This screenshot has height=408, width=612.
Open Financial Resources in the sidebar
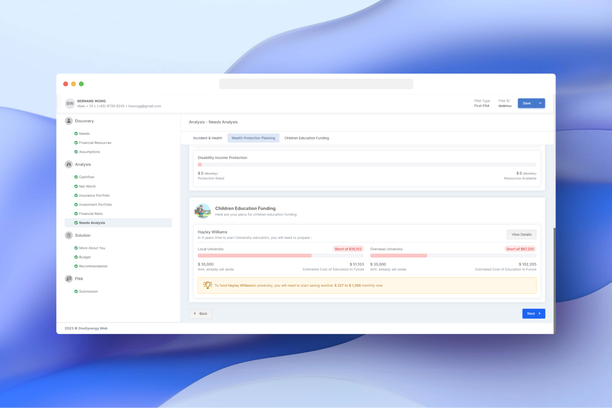point(95,143)
